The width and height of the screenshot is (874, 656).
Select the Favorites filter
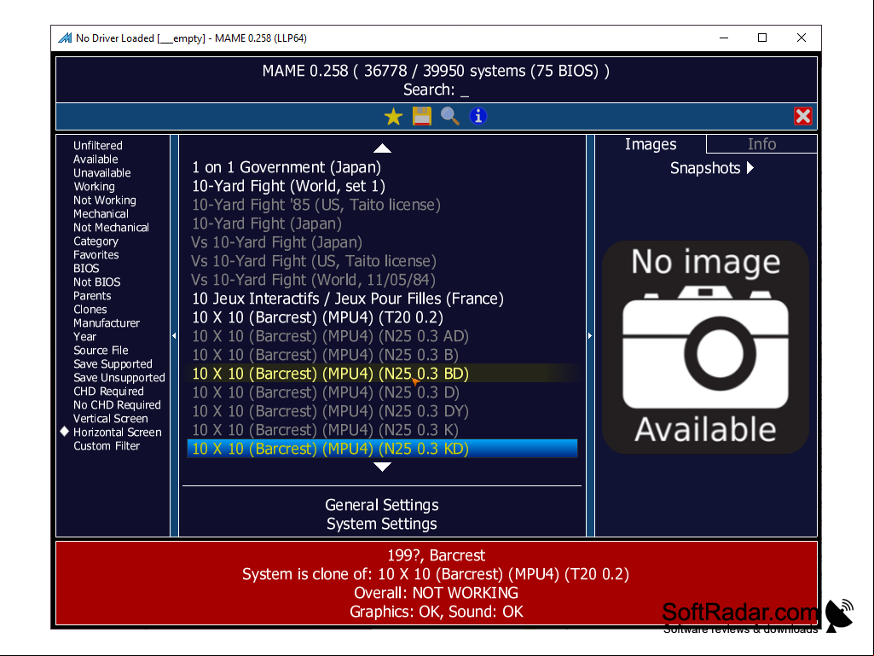96,255
